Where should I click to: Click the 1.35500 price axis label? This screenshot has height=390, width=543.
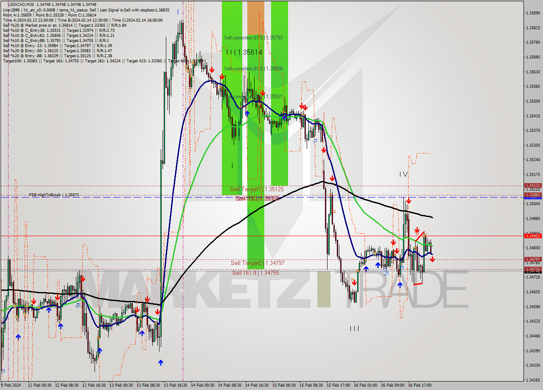pos(533,101)
